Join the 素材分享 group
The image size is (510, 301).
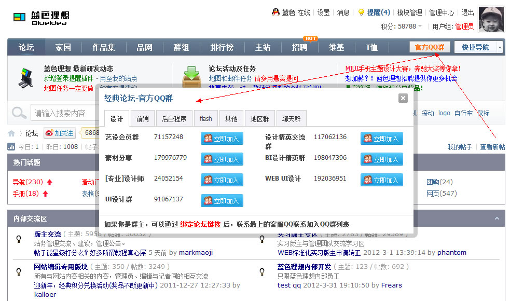tap(222, 159)
